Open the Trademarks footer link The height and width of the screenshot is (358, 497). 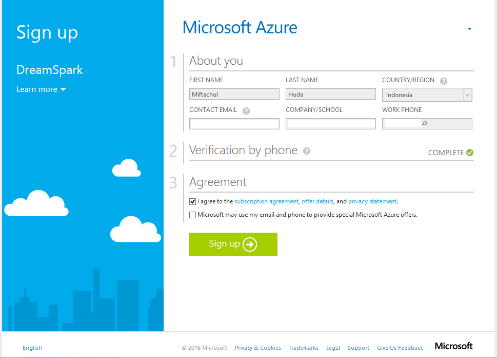click(x=303, y=348)
